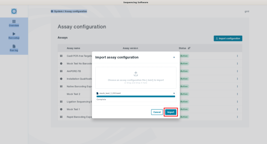The image size is (267, 144).
Task: Select the Mock Test 2 assay name
Action: (73, 94)
